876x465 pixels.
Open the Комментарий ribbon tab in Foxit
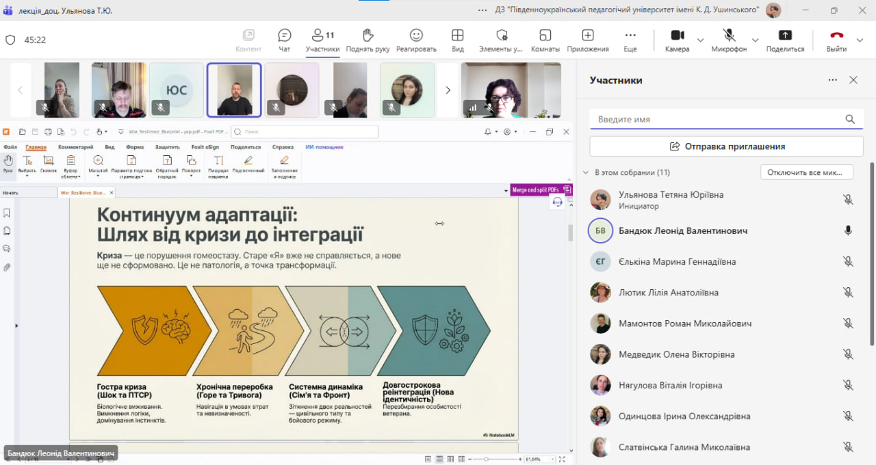click(x=75, y=147)
